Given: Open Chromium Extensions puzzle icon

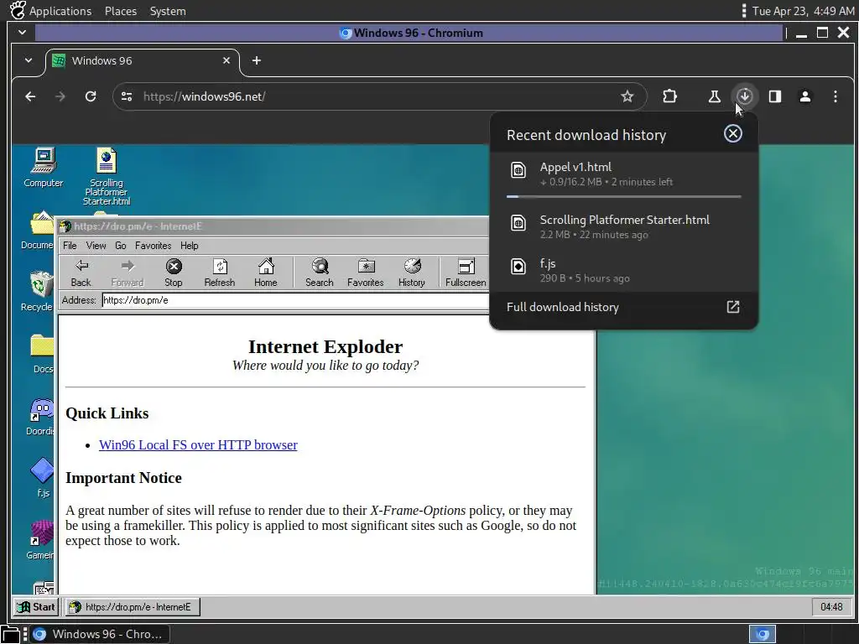Looking at the screenshot, I should coord(669,96).
